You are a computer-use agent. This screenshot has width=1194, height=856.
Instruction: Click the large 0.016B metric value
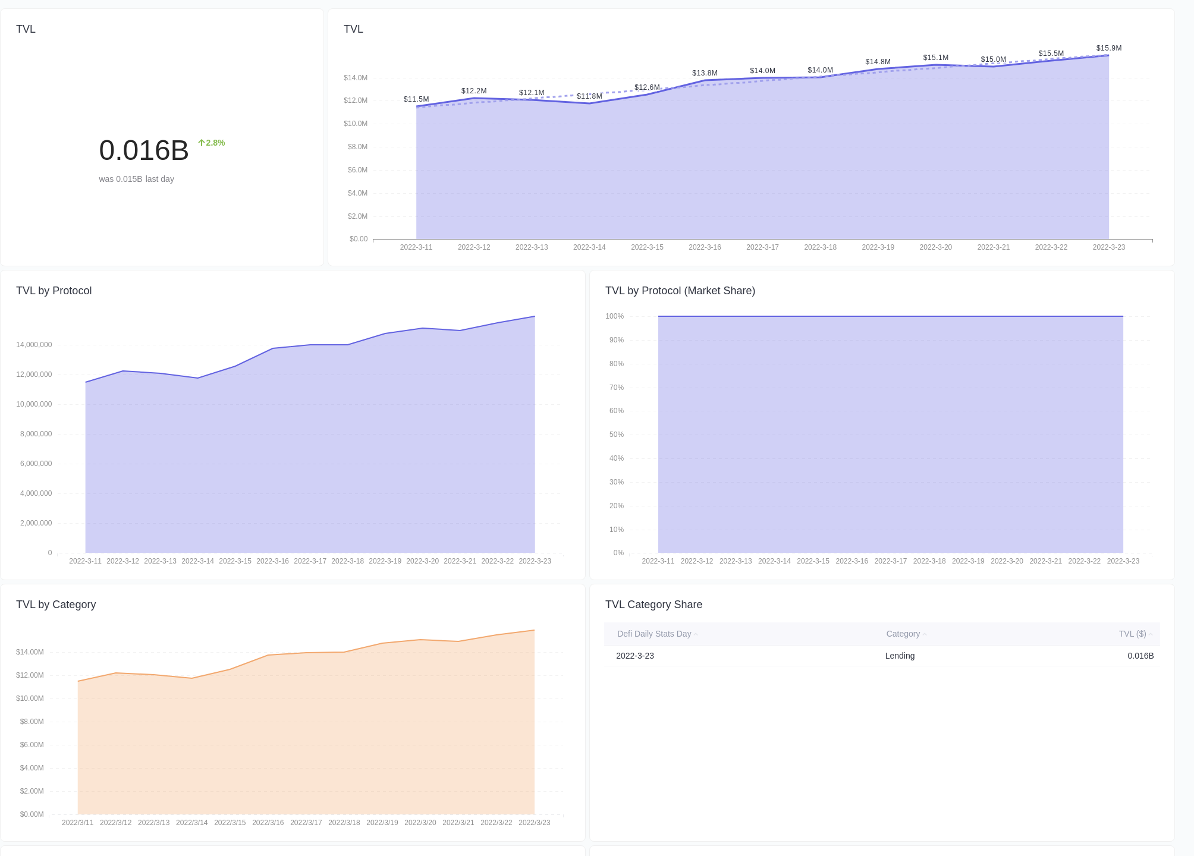click(x=144, y=150)
